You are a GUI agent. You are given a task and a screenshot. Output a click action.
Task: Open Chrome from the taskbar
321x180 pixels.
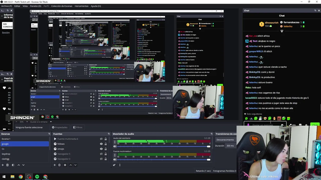(21, 177)
